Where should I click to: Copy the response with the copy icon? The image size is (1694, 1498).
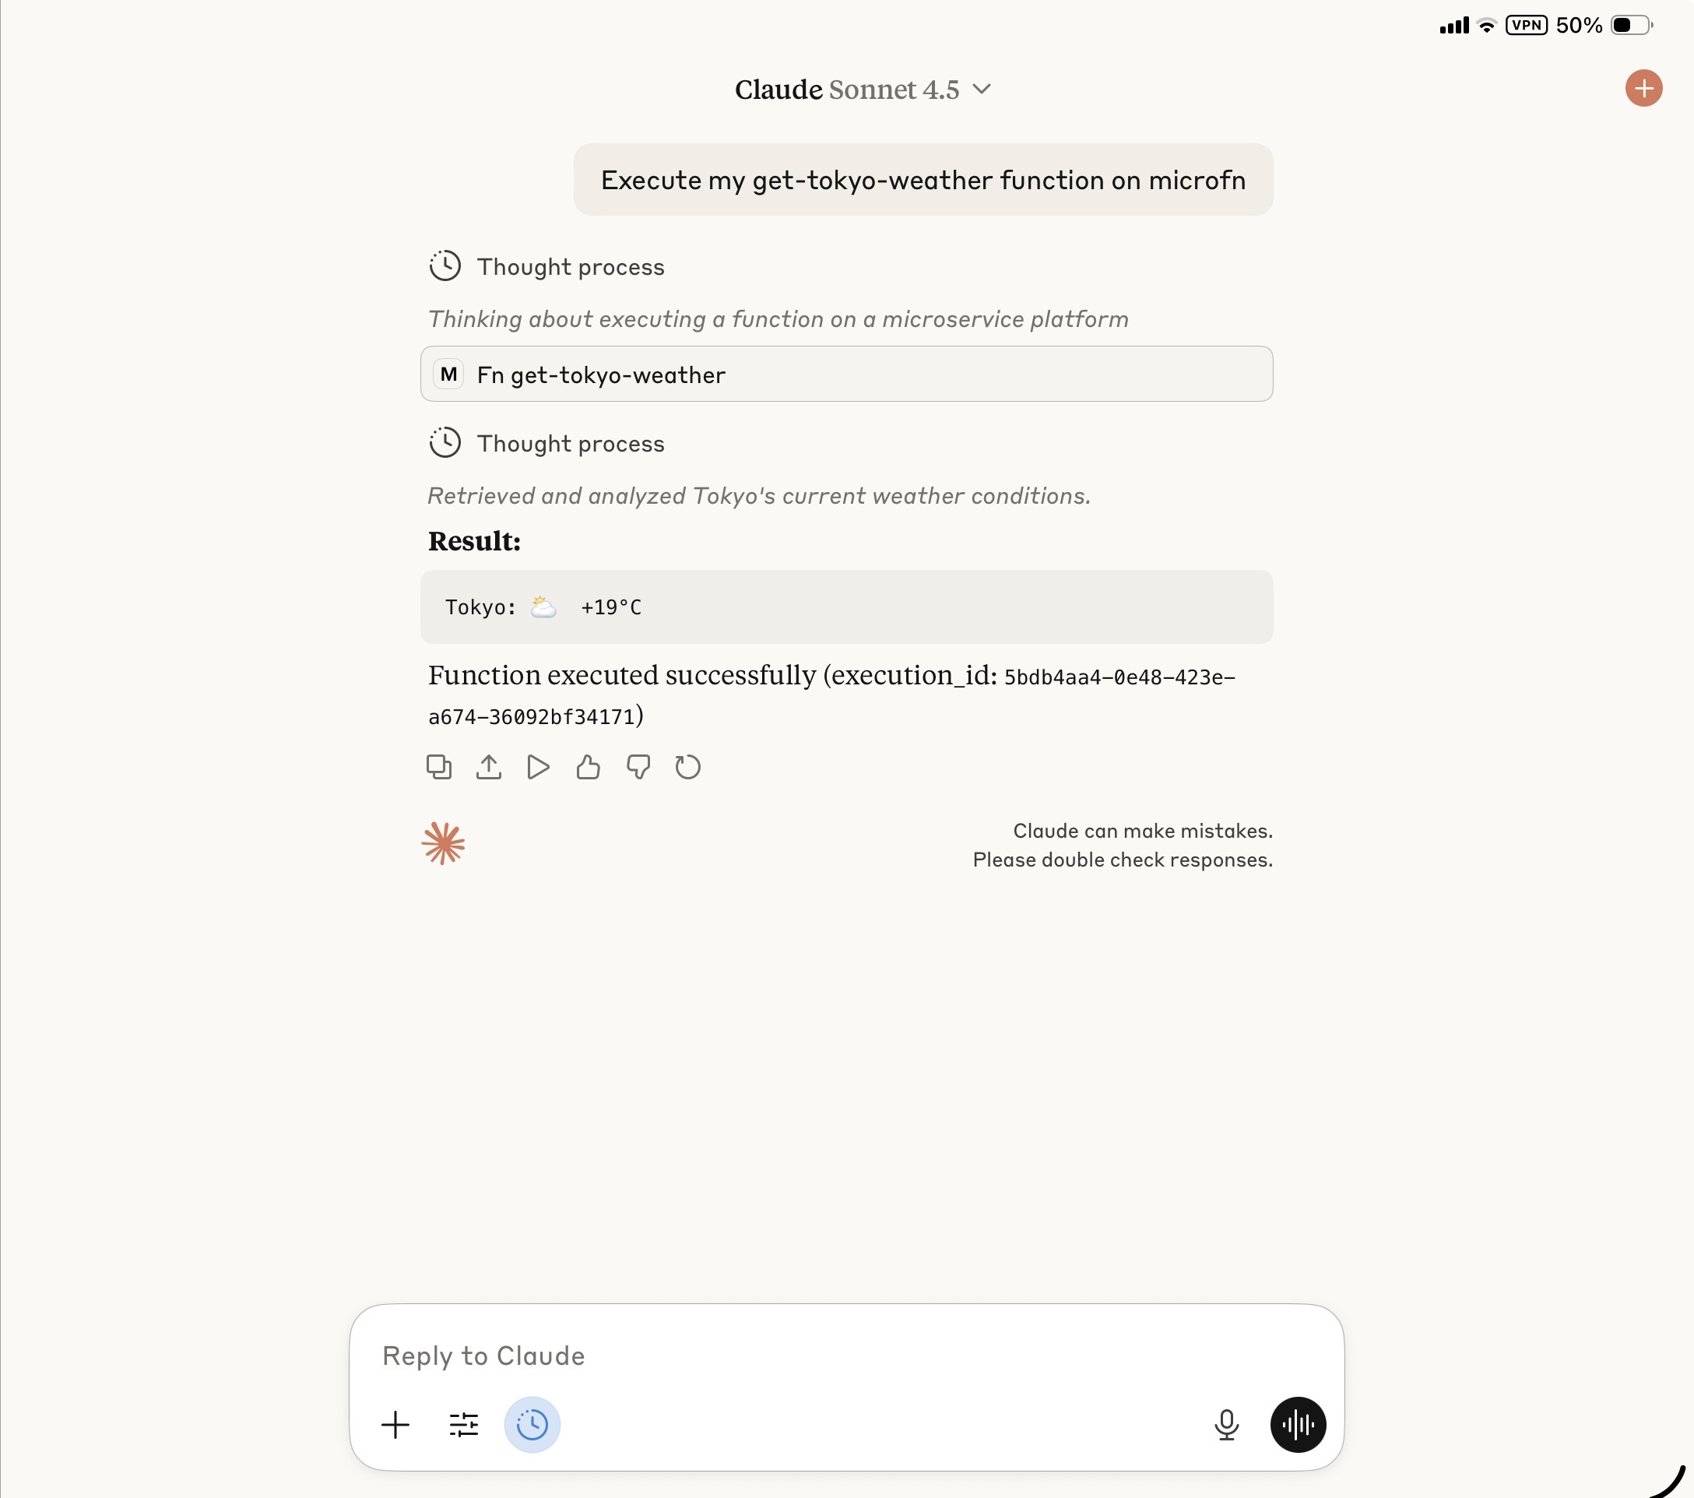tap(438, 767)
